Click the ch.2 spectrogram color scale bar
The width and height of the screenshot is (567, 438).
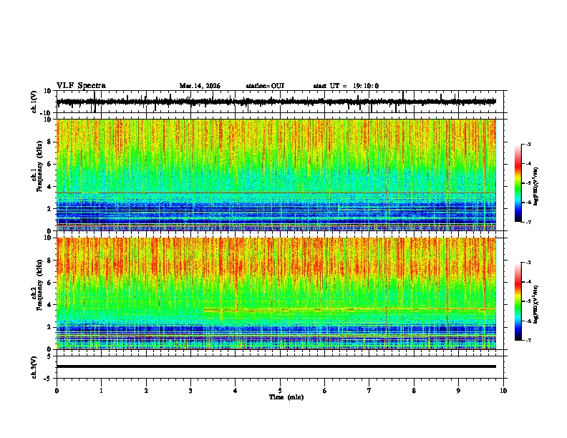(518, 301)
